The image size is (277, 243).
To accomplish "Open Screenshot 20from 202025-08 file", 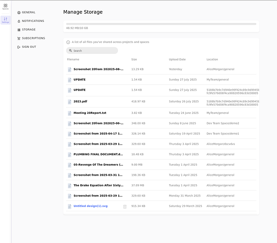I will (99, 69).
